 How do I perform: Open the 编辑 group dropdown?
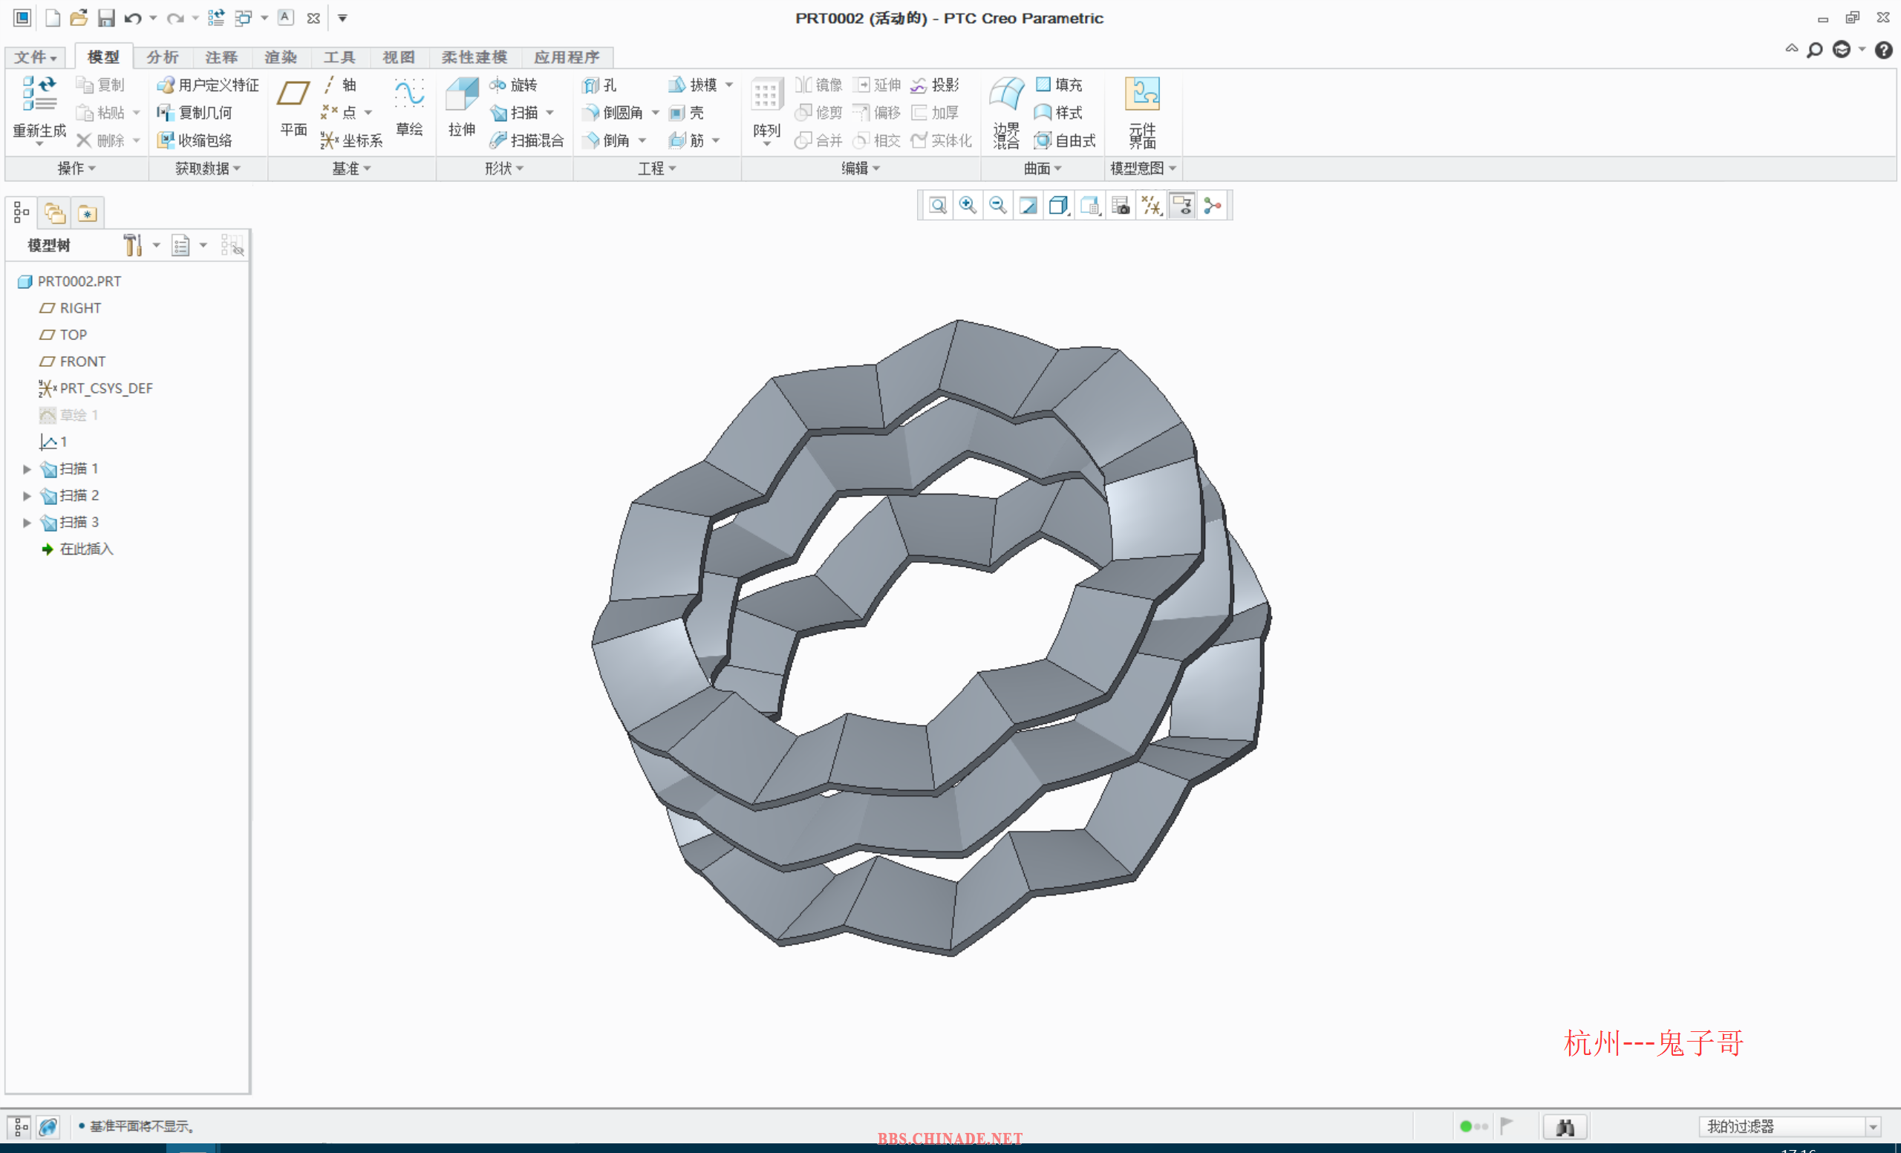coord(860,168)
